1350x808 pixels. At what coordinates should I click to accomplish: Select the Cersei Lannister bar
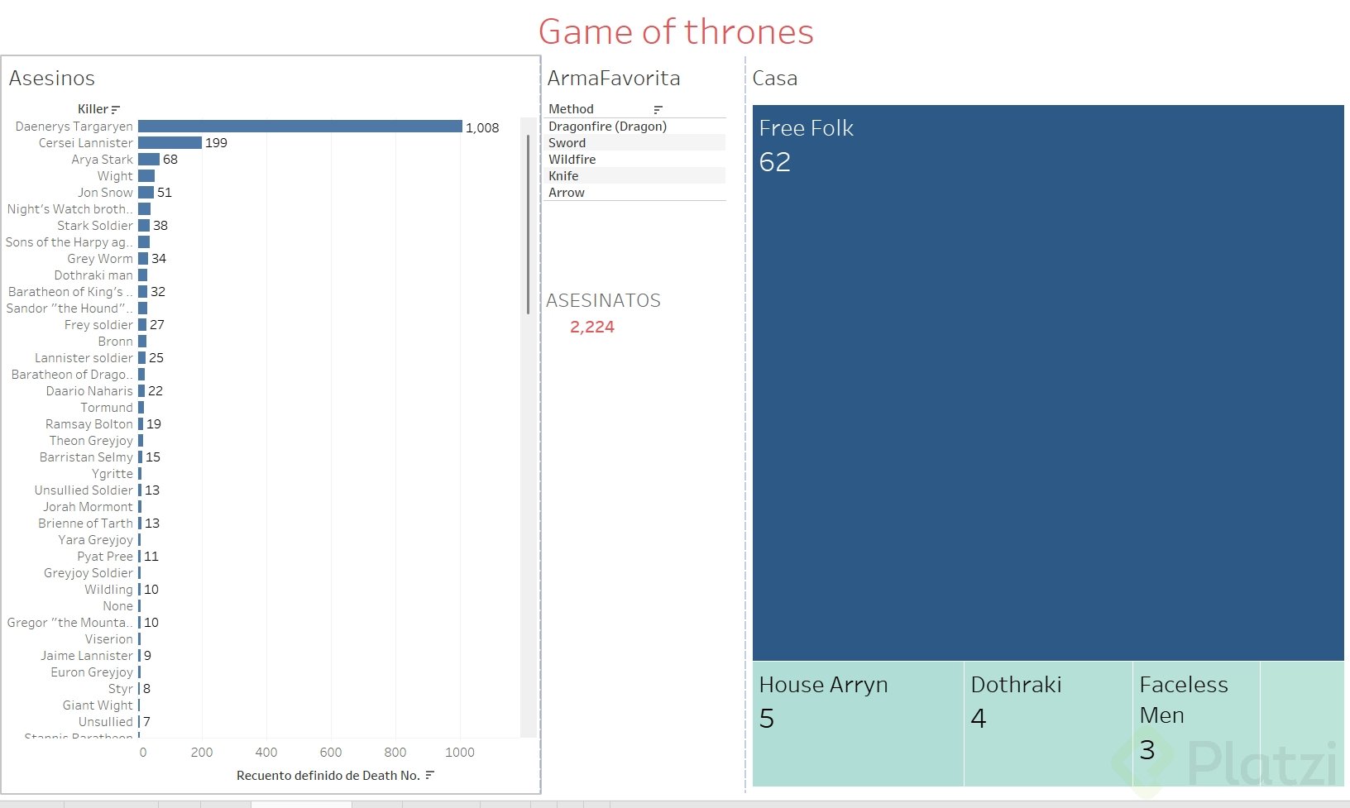pos(170,143)
